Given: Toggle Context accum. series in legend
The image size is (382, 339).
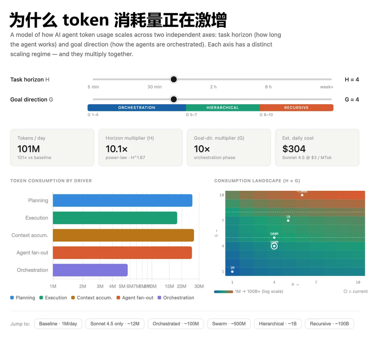Looking at the screenshot, I should [92, 298].
